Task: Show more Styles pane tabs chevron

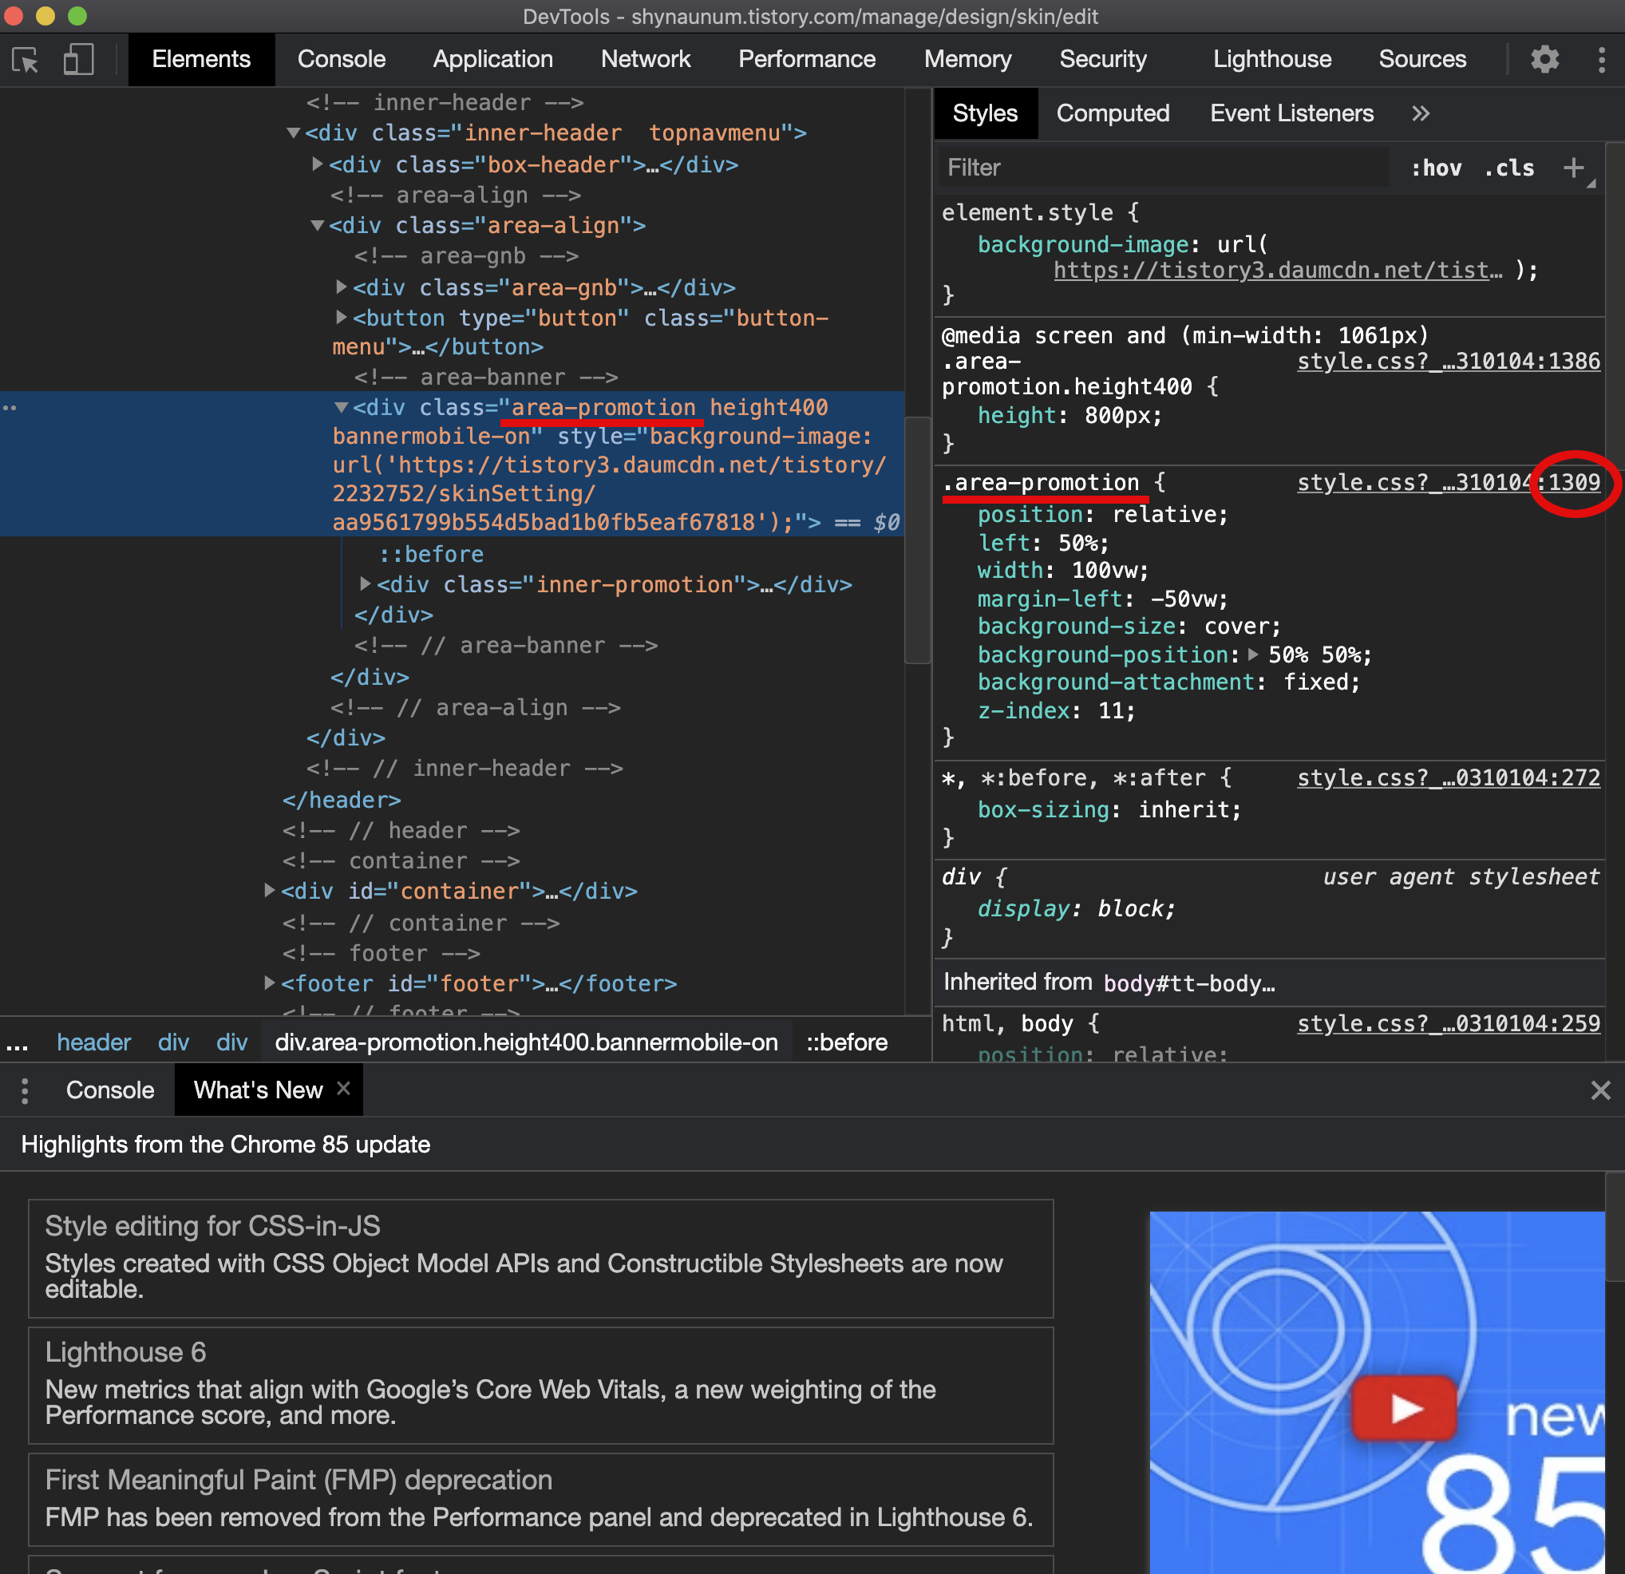Action: coord(1420,113)
